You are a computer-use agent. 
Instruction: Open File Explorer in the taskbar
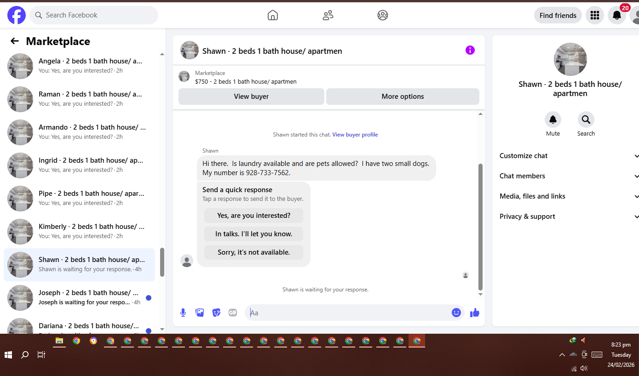pos(59,341)
